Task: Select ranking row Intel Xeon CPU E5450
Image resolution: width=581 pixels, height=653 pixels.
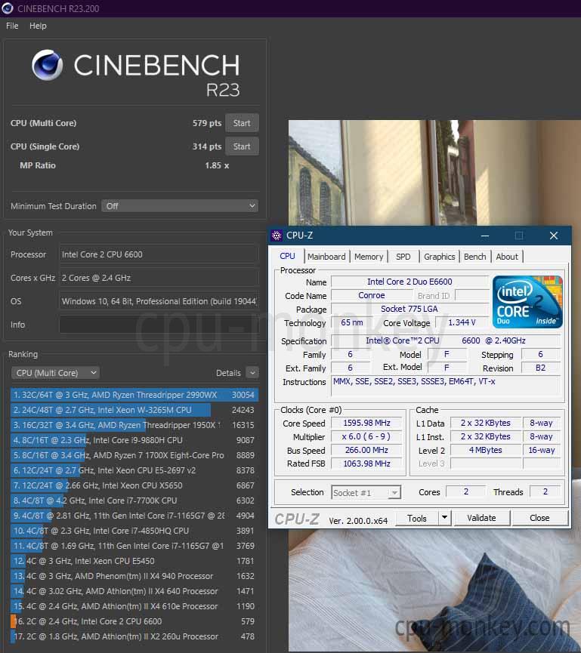Action: click(134, 561)
